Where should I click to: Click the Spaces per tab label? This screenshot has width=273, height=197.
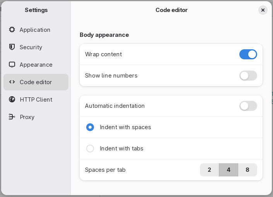coord(105,170)
